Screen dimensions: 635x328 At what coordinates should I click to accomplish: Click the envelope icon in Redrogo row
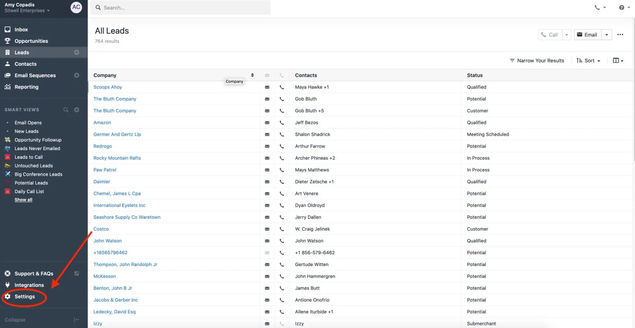pyautogui.click(x=267, y=147)
